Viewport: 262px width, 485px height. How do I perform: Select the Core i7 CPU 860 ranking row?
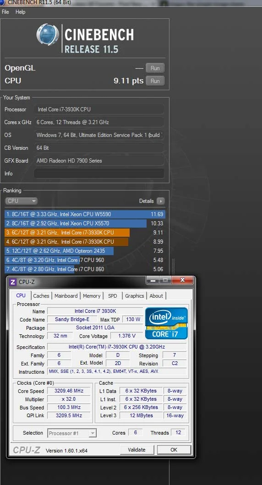coord(85,269)
